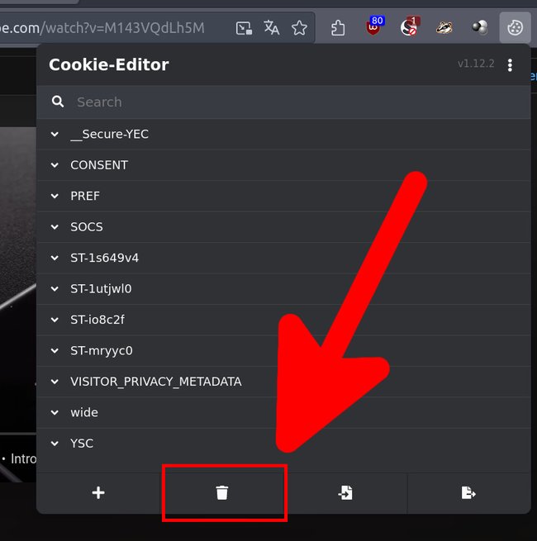Add a new cookie with plus icon
Screen dimensions: 537x541
point(98,492)
